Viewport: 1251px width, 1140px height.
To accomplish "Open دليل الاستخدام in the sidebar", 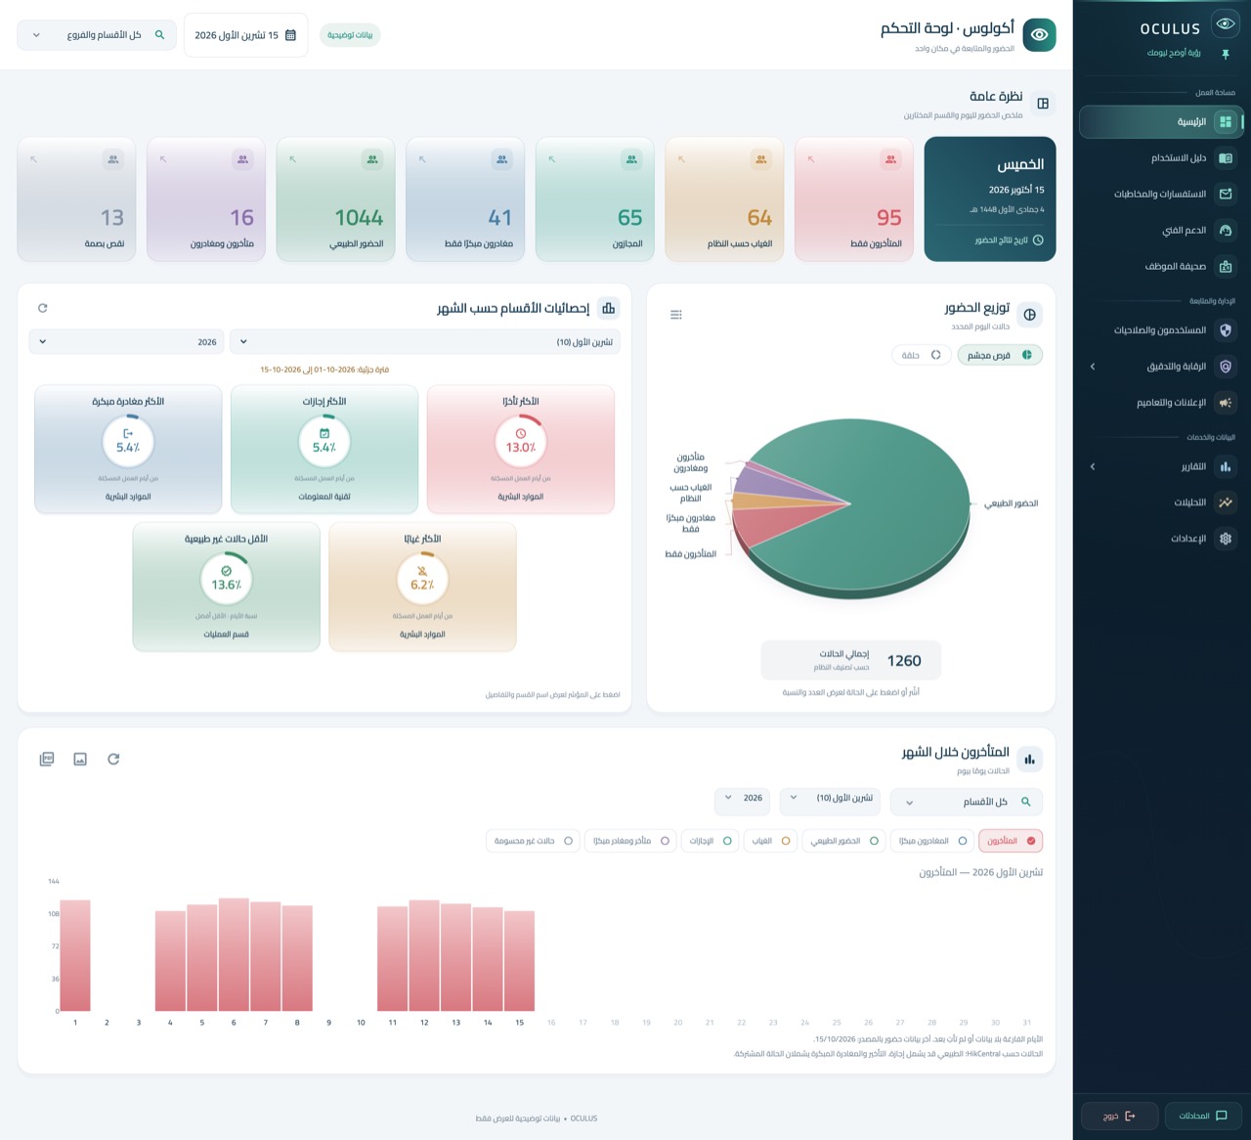I will (x=1161, y=157).
